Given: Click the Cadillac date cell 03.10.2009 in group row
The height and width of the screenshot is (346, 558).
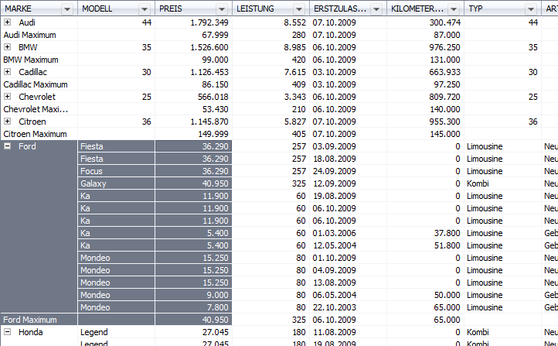Looking at the screenshot, I should pyautogui.click(x=334, y=72).
